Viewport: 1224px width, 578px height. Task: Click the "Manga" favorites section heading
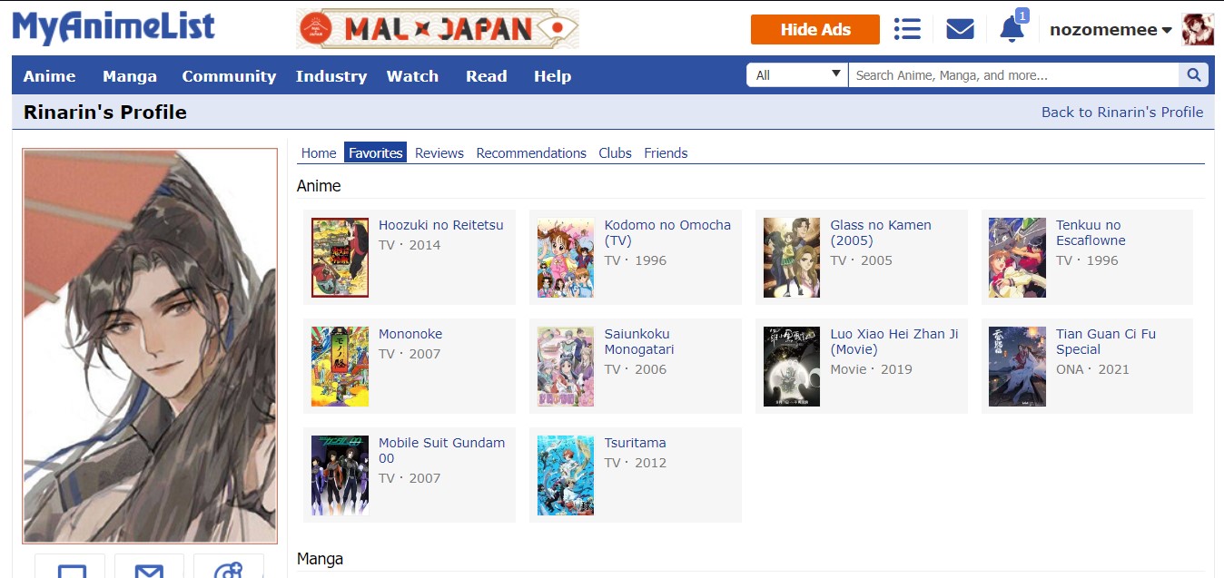[x=320, y=559]
